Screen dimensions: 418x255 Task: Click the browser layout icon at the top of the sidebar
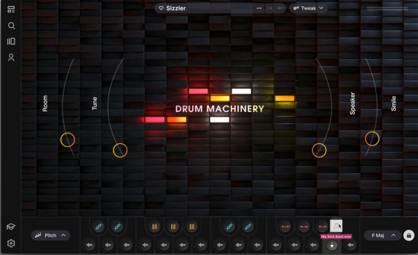11,10
